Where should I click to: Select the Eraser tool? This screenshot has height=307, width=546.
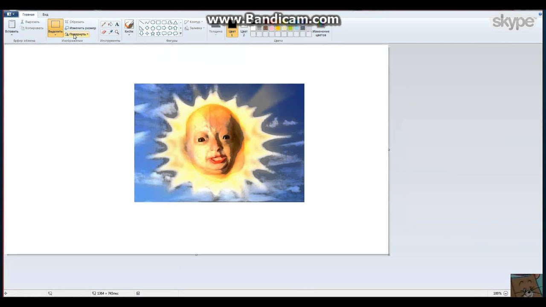tap(104, 32)
